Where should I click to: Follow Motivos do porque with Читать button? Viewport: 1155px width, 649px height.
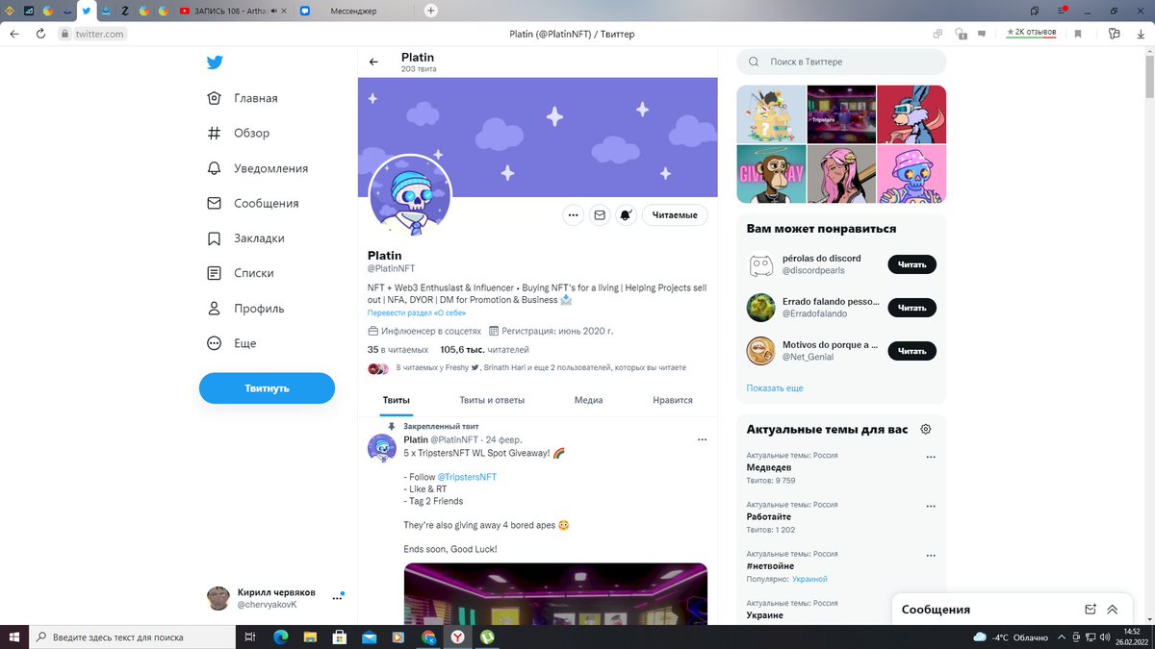[911, 351]
